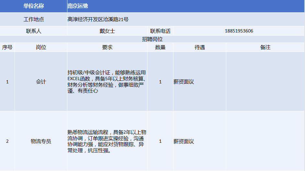Viewport: 305px width, 171px height.
Task: Click the 岗位 column header
Action: 41,47
